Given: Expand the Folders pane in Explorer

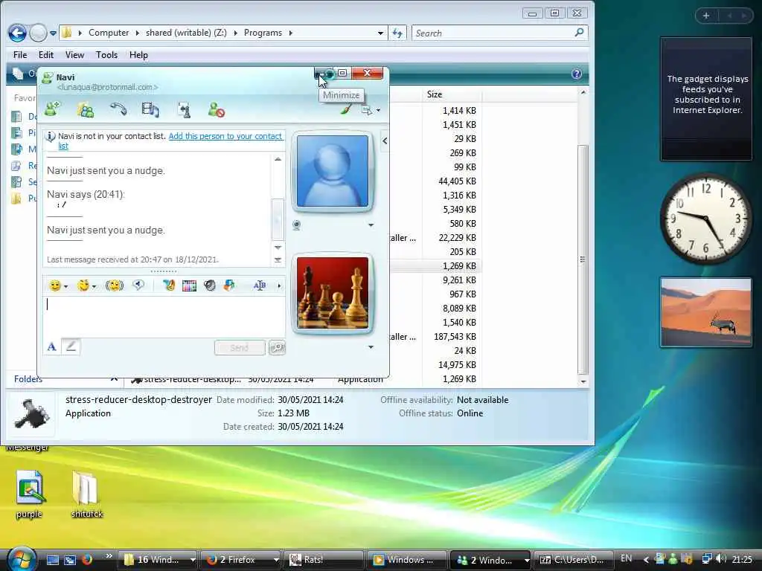Looking at the screenshot, I should point(114,378).
